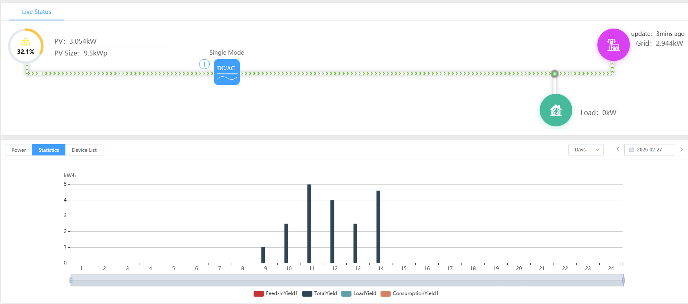Toggle TotalYield legend series
688x304 pixels.
[x=320, y=293]
